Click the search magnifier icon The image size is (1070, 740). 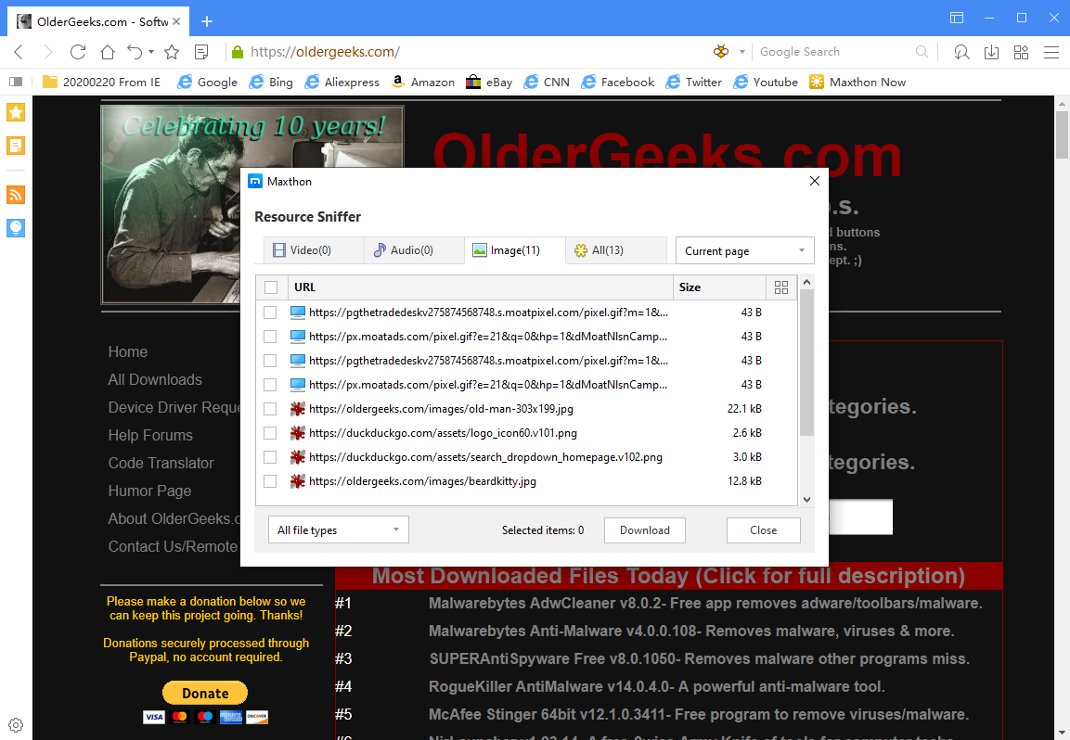(x=922, y=52)
